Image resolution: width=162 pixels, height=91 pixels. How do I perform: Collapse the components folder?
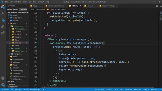[17, 26]
